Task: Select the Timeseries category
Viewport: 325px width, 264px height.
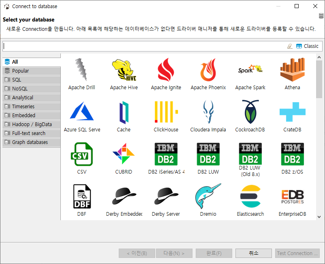Action: coord(32,106)
